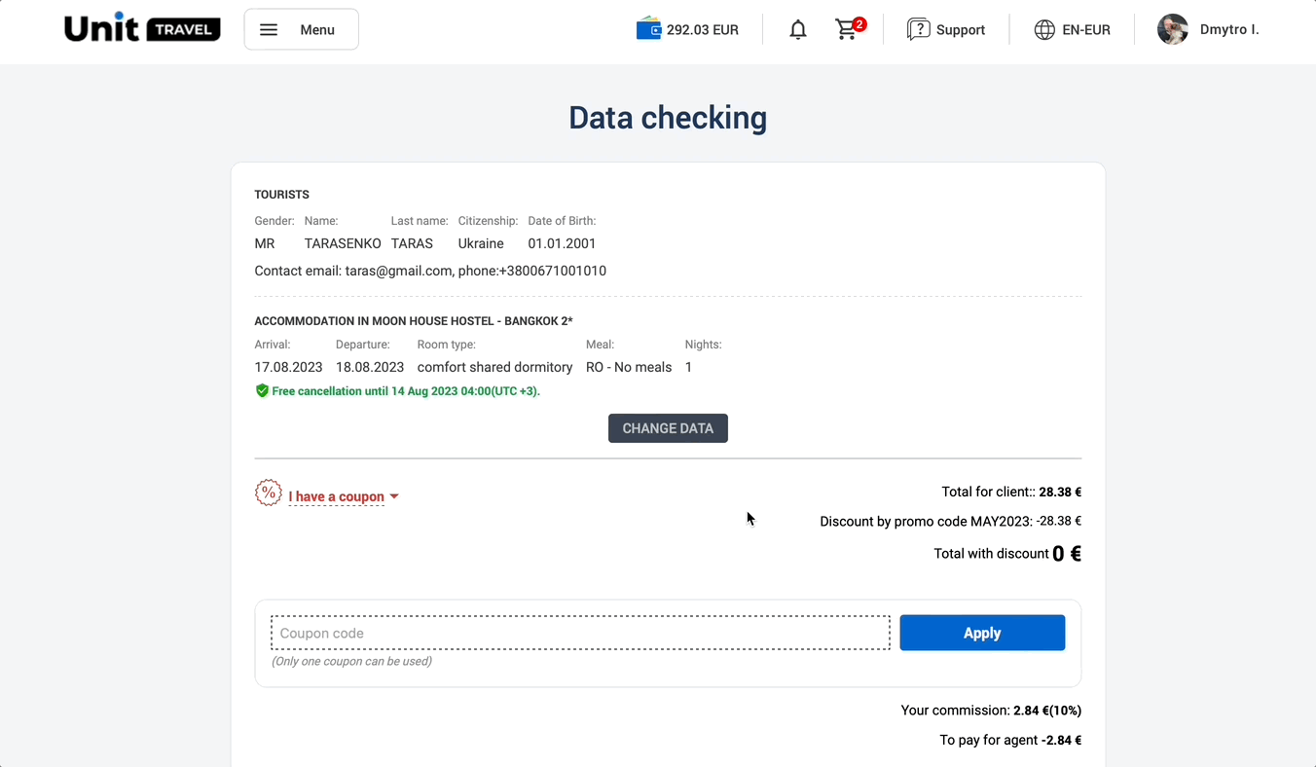Collapse the coupon section via red arrow
1316x767 pixels.
tap(394, 496)
